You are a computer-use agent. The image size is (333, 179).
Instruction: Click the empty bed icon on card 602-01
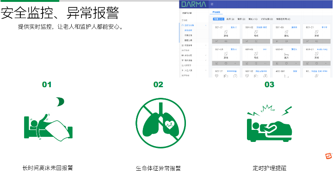(x=286, y=54)
